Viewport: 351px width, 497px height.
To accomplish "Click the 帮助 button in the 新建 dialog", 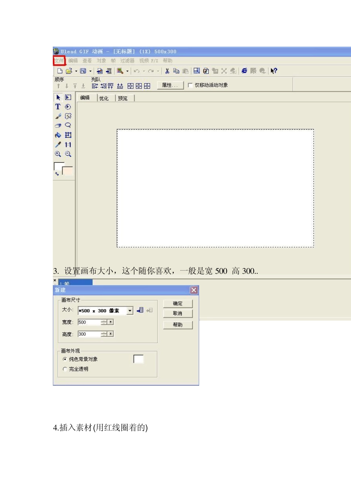I will click(x=178, y=325).
